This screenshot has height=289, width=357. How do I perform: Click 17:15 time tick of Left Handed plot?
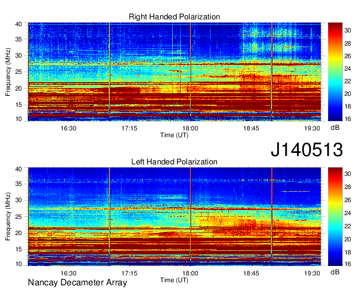(129, 273)
